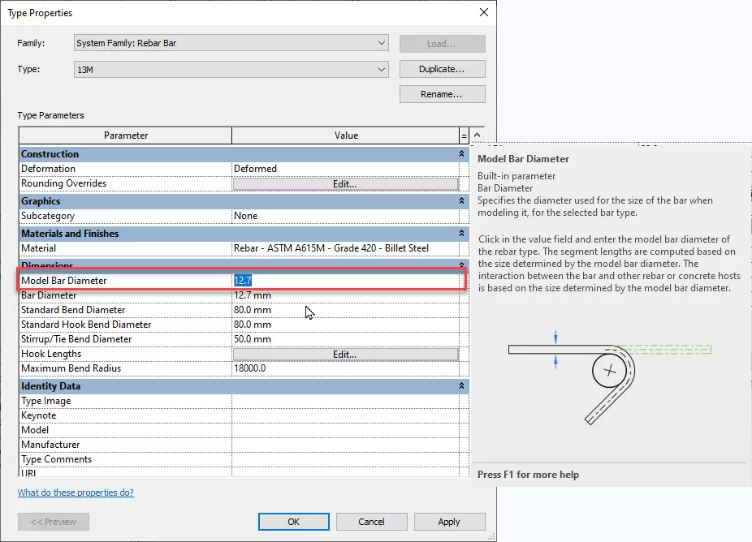The height and width of the screenshot is (542, 752).
Task: Apply the type property changes
Action: point(449,522)
